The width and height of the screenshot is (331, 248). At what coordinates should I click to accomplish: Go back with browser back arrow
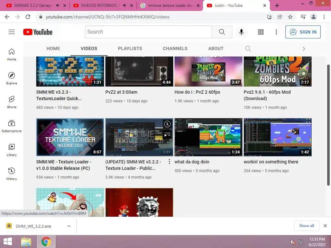7,17
